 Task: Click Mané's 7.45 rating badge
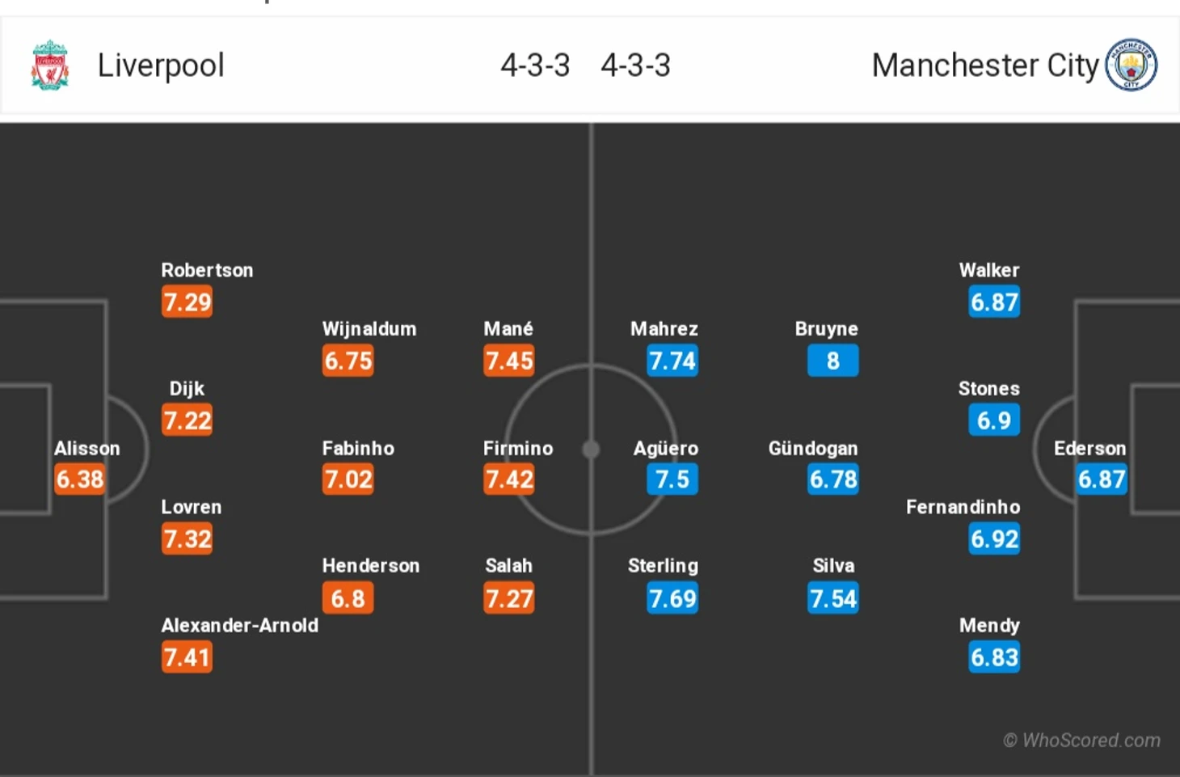tap(509, 361)
